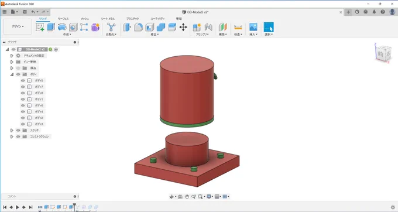Viewport: 398px width, 212px height.
Task: Click the red upper cylinder body
Action: pyautogui.click(x=187, y=89)
